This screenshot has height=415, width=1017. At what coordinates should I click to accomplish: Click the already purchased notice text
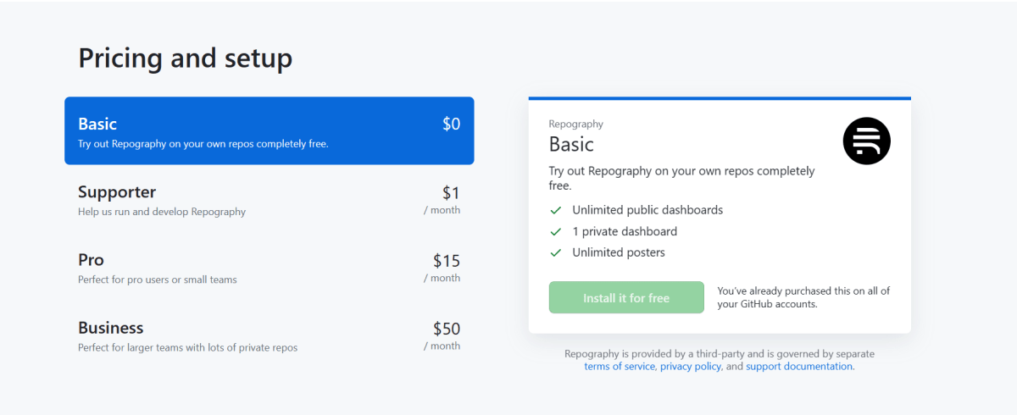click(x=803, y=297)
